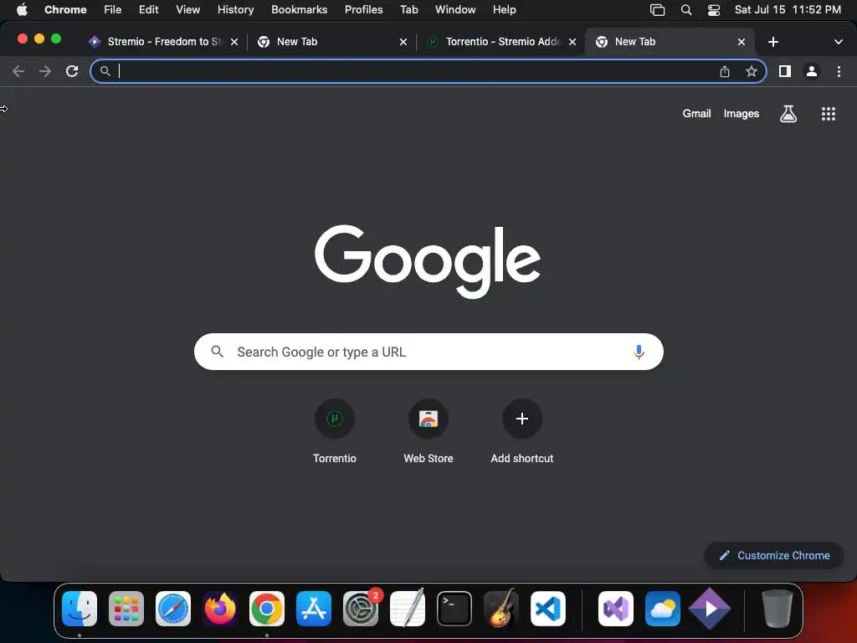Open the Web Store shortcut
The width and height of the screenshot is (857, 643).
pos(428,432)
